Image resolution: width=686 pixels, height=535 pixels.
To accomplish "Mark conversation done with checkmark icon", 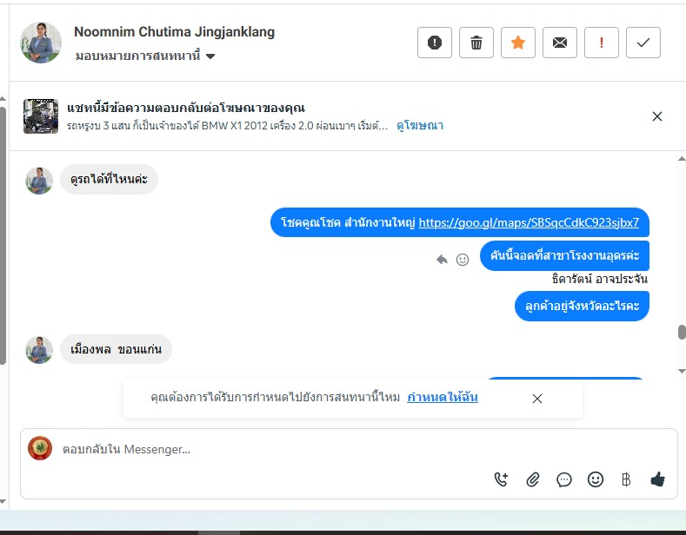I will pyautogui.click(x=643, y=43).
